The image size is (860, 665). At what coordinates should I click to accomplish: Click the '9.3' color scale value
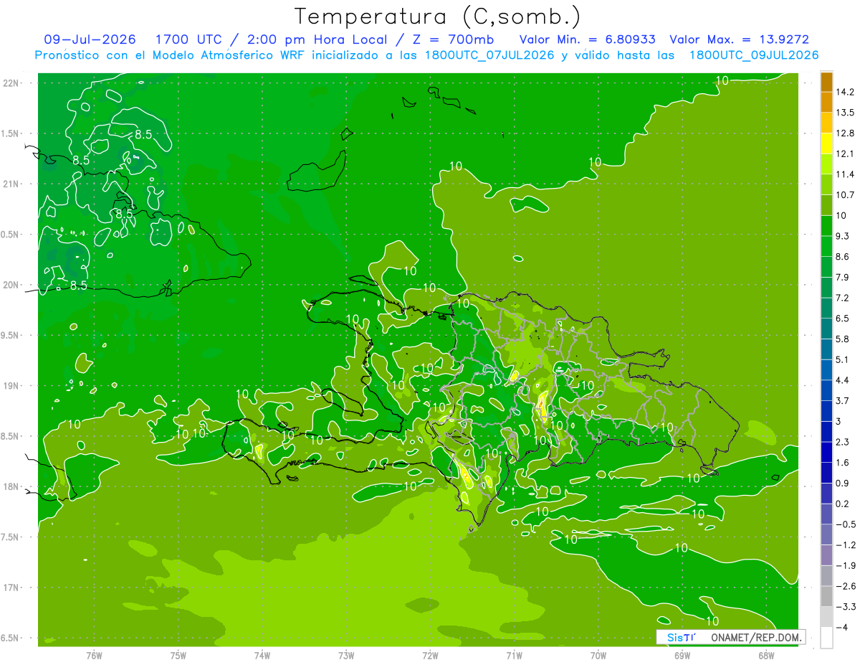842,236
